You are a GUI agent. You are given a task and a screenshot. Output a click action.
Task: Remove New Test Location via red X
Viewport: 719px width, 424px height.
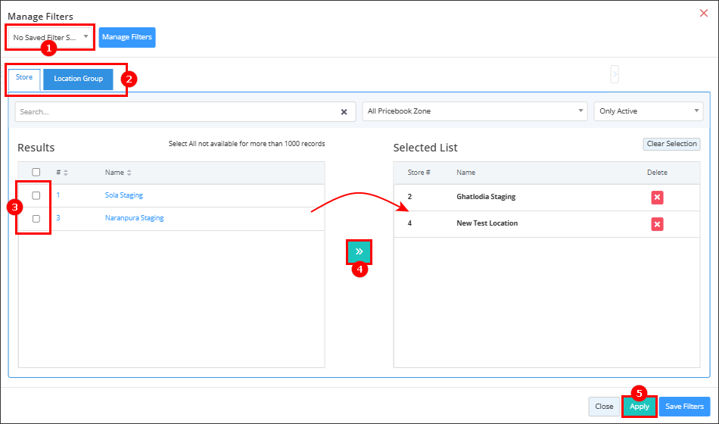(x=657, y=224)
